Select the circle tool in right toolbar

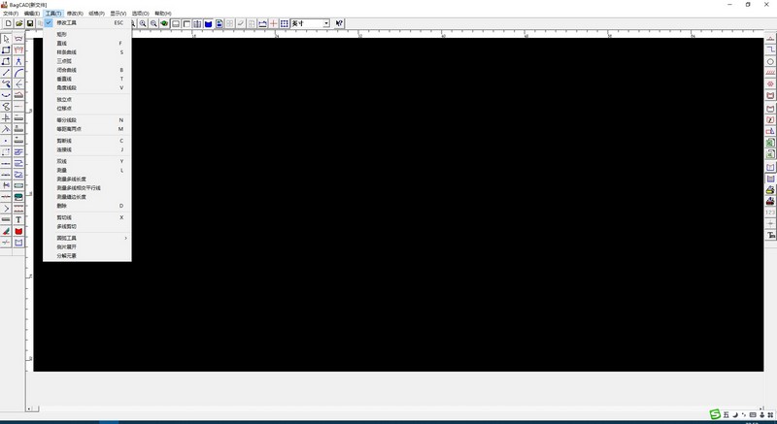coord(771,61)
